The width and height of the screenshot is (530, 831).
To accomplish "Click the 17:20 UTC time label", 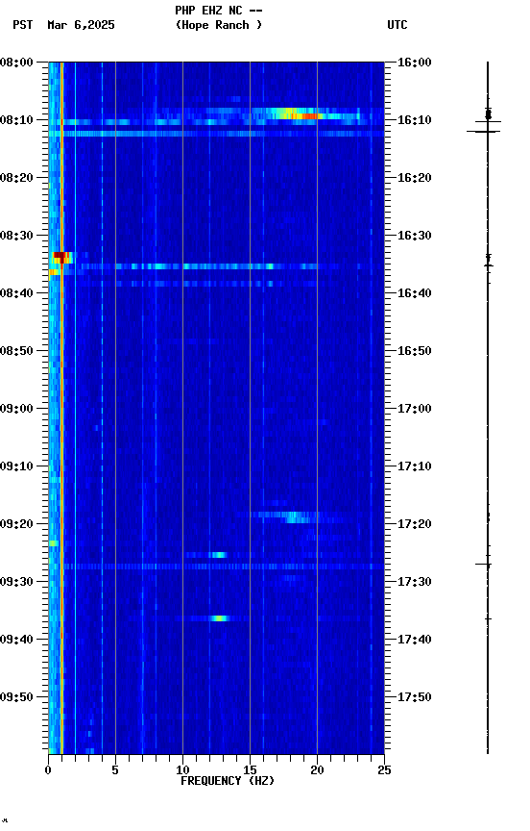I will click(x=414, y=524).
